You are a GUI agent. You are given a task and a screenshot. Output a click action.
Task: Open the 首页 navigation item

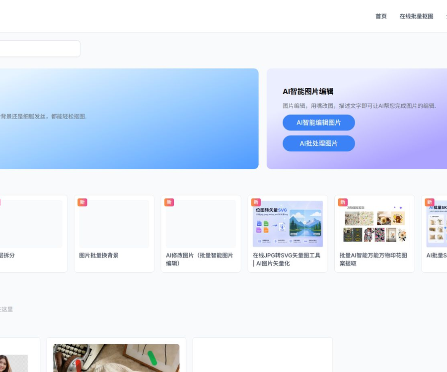[381, 16]
